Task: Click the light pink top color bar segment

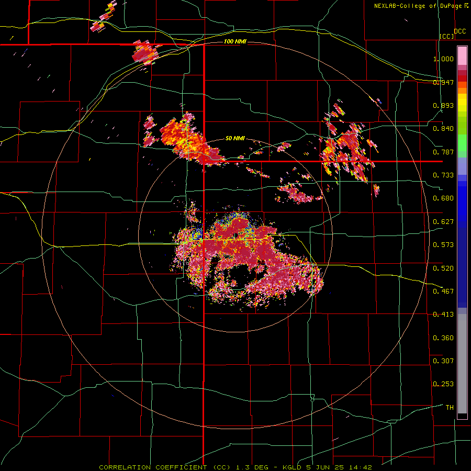Action: point(462,55)
